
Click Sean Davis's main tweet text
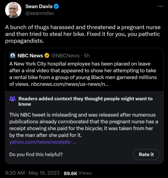pyautogui.click(x=83, y=34)
